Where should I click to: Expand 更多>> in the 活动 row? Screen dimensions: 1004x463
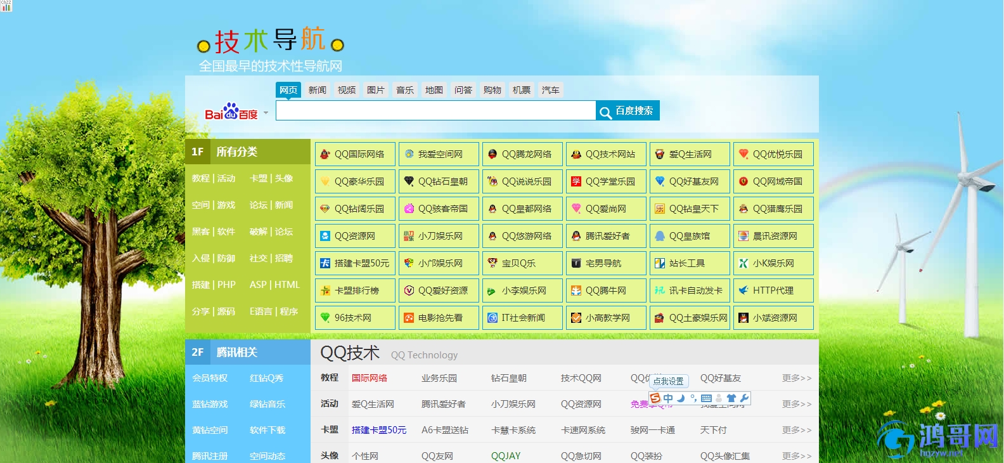click(x=797, y=404)
